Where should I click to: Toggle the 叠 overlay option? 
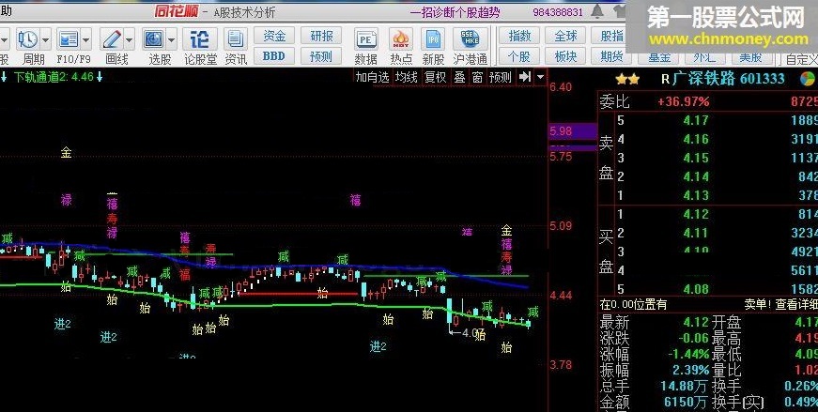[x=459, y=77]
